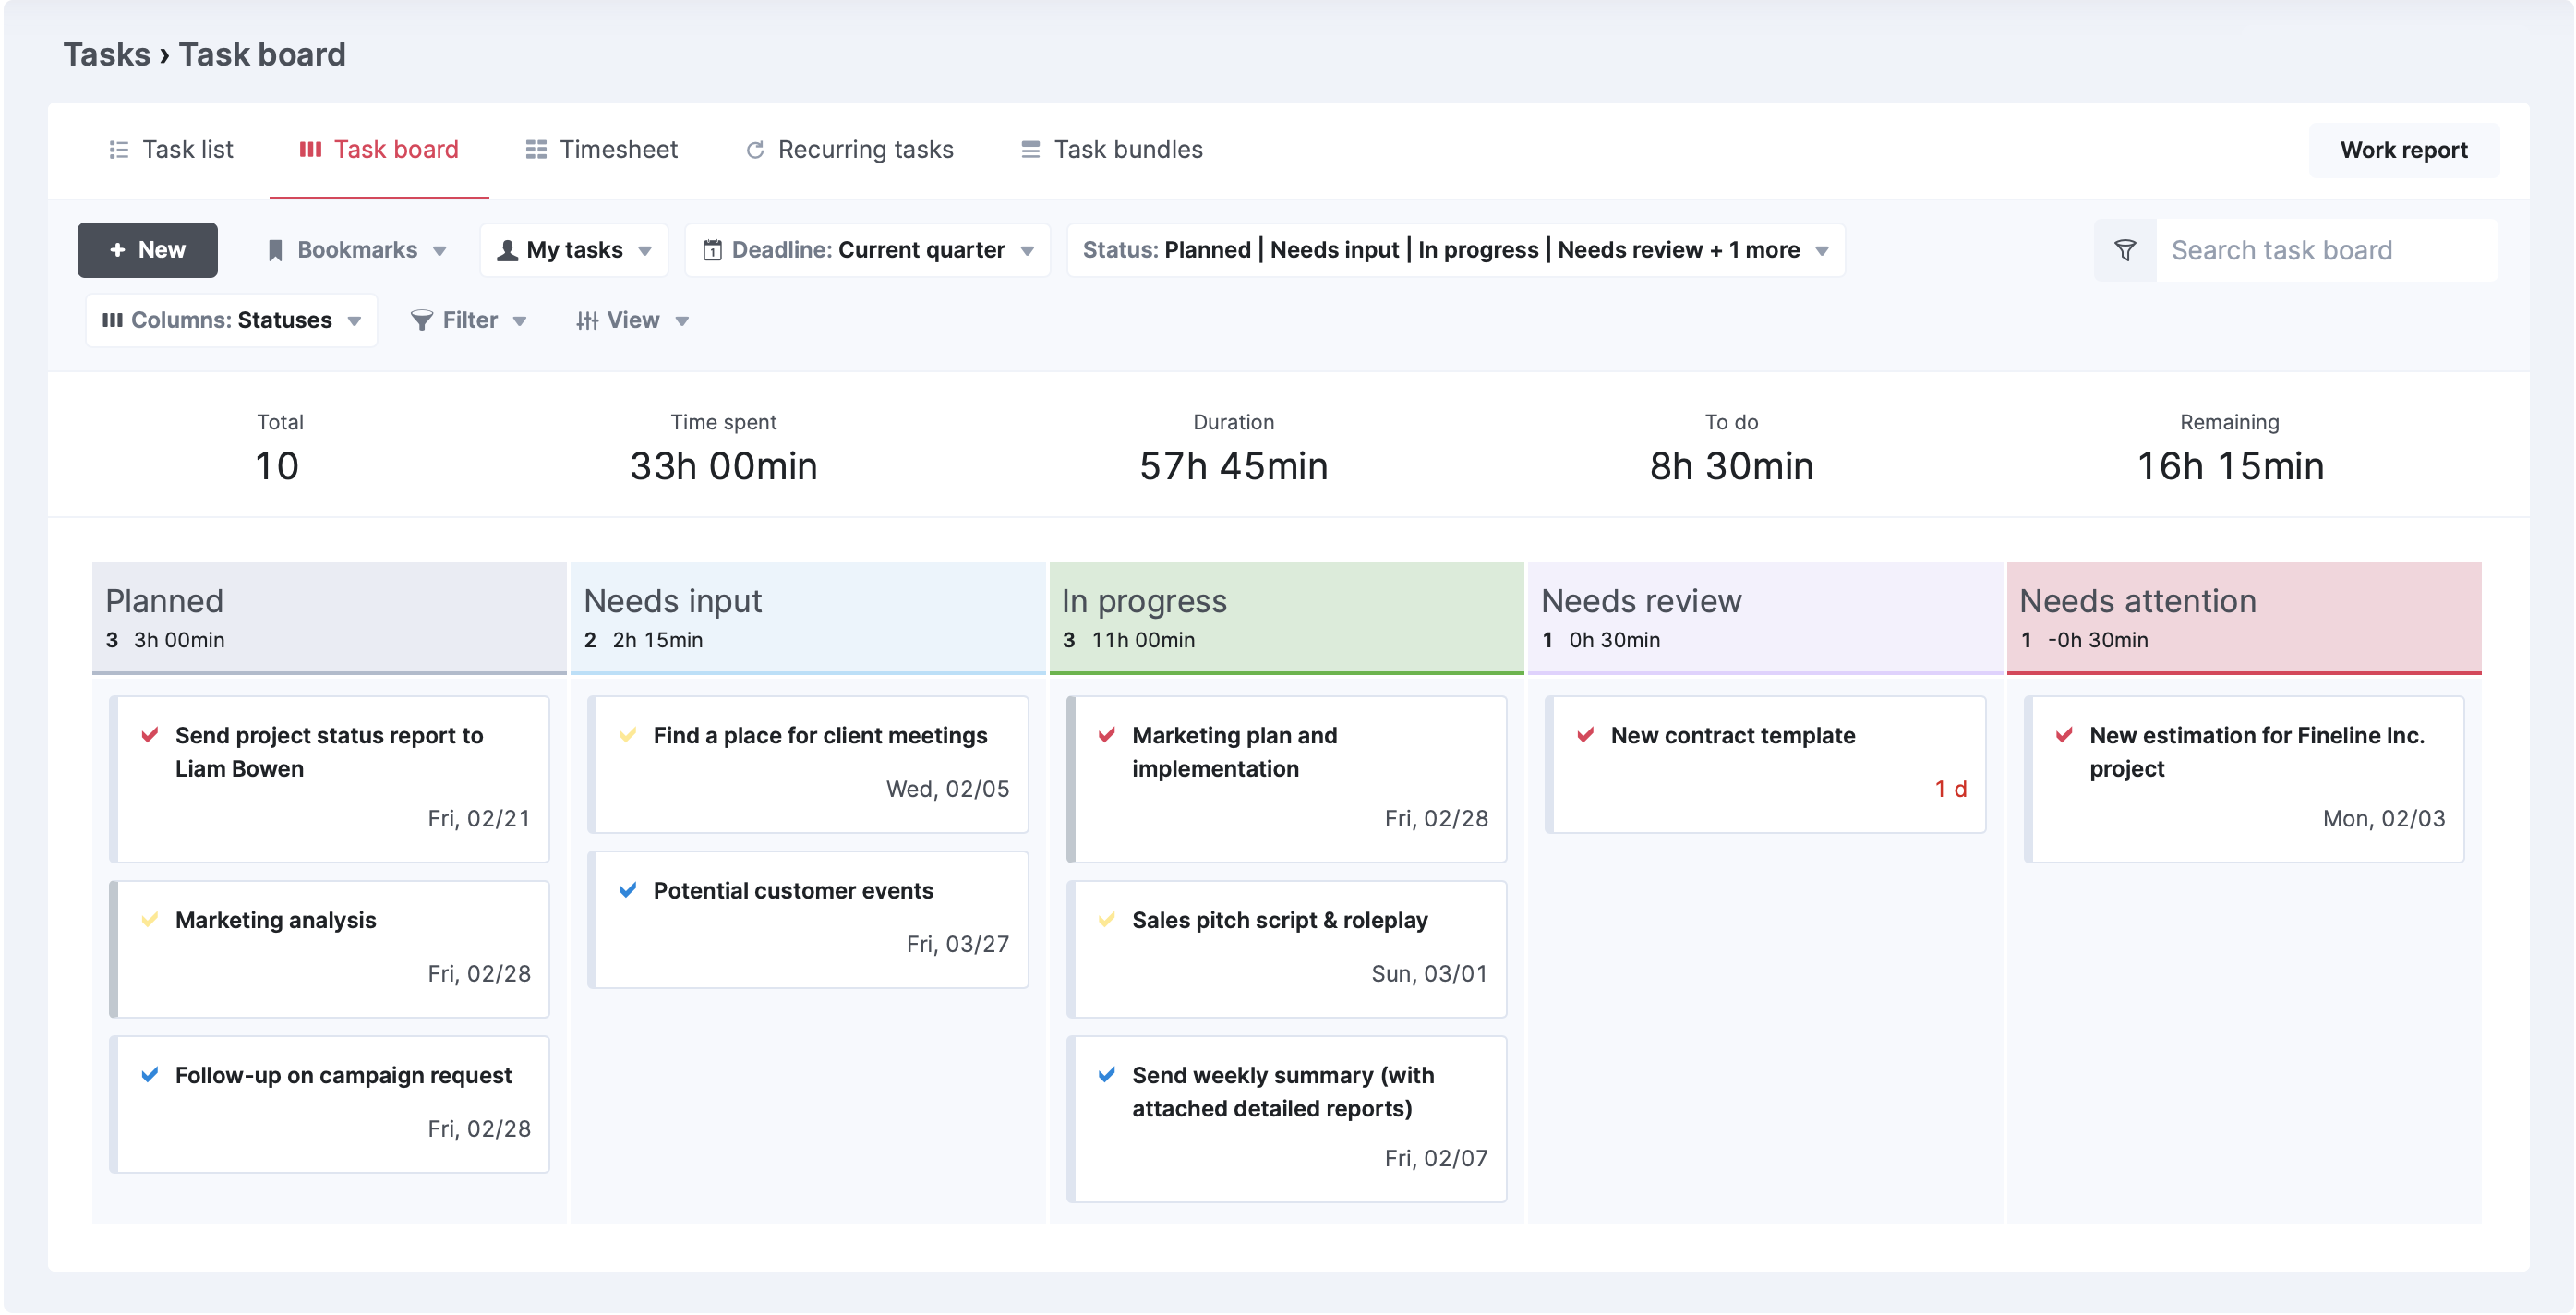Click the Task list icon
The height and width of the screenshot is (1315, 2576).
click(x=119, y=150)
